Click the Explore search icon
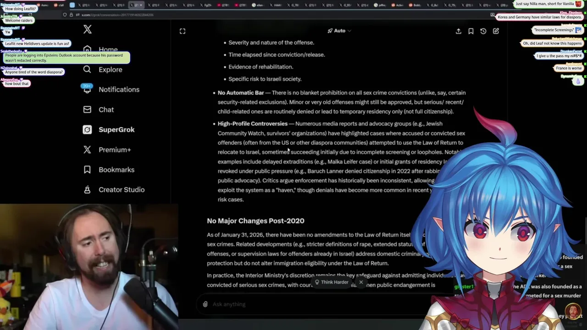 87,69
